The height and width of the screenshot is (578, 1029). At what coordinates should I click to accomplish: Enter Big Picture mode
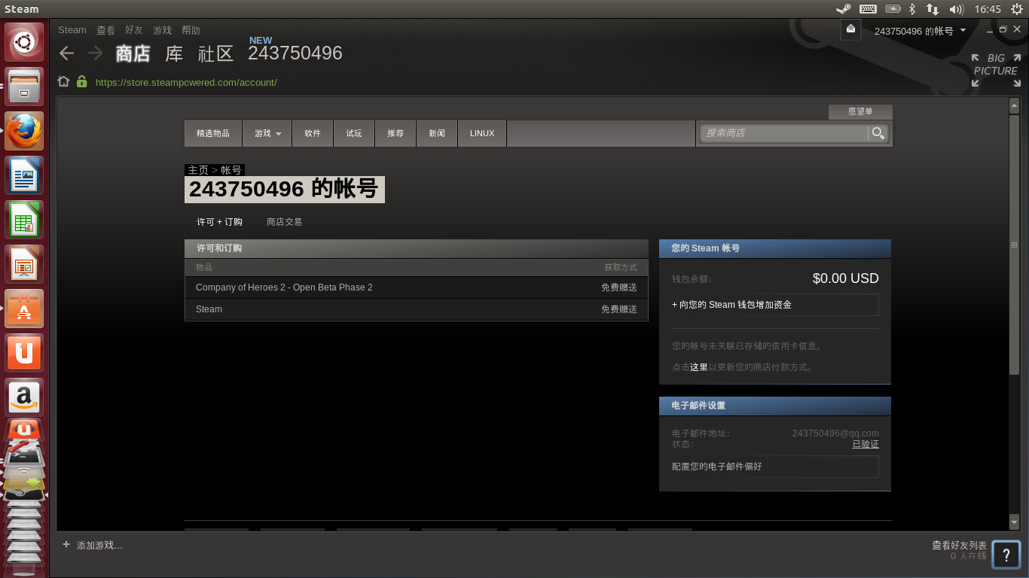tap(995, 70)
